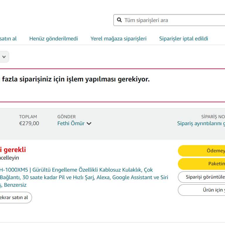Click the search magnifier icon

(x=119, y=20)
